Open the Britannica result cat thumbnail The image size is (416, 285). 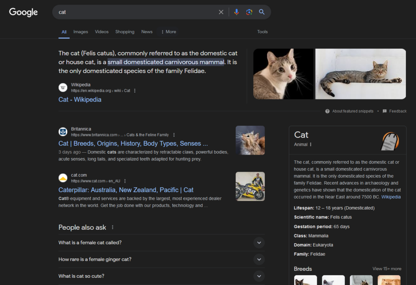250,140
